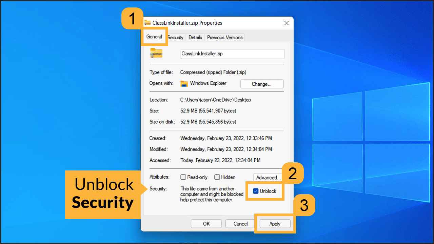Close the Properties dialog with the X
This screenshot has height=244, width=434.
click(x=287, y=23)
